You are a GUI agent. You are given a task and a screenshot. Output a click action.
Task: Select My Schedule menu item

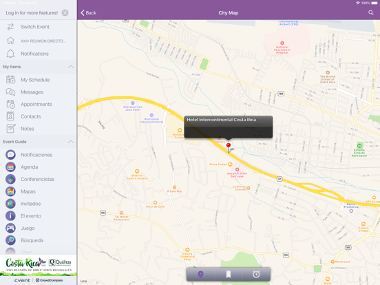point(39,79)
